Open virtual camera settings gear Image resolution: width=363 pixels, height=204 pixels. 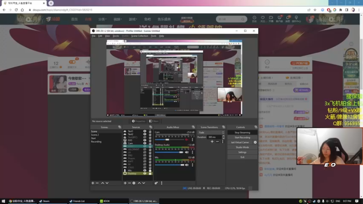[255, 142]
